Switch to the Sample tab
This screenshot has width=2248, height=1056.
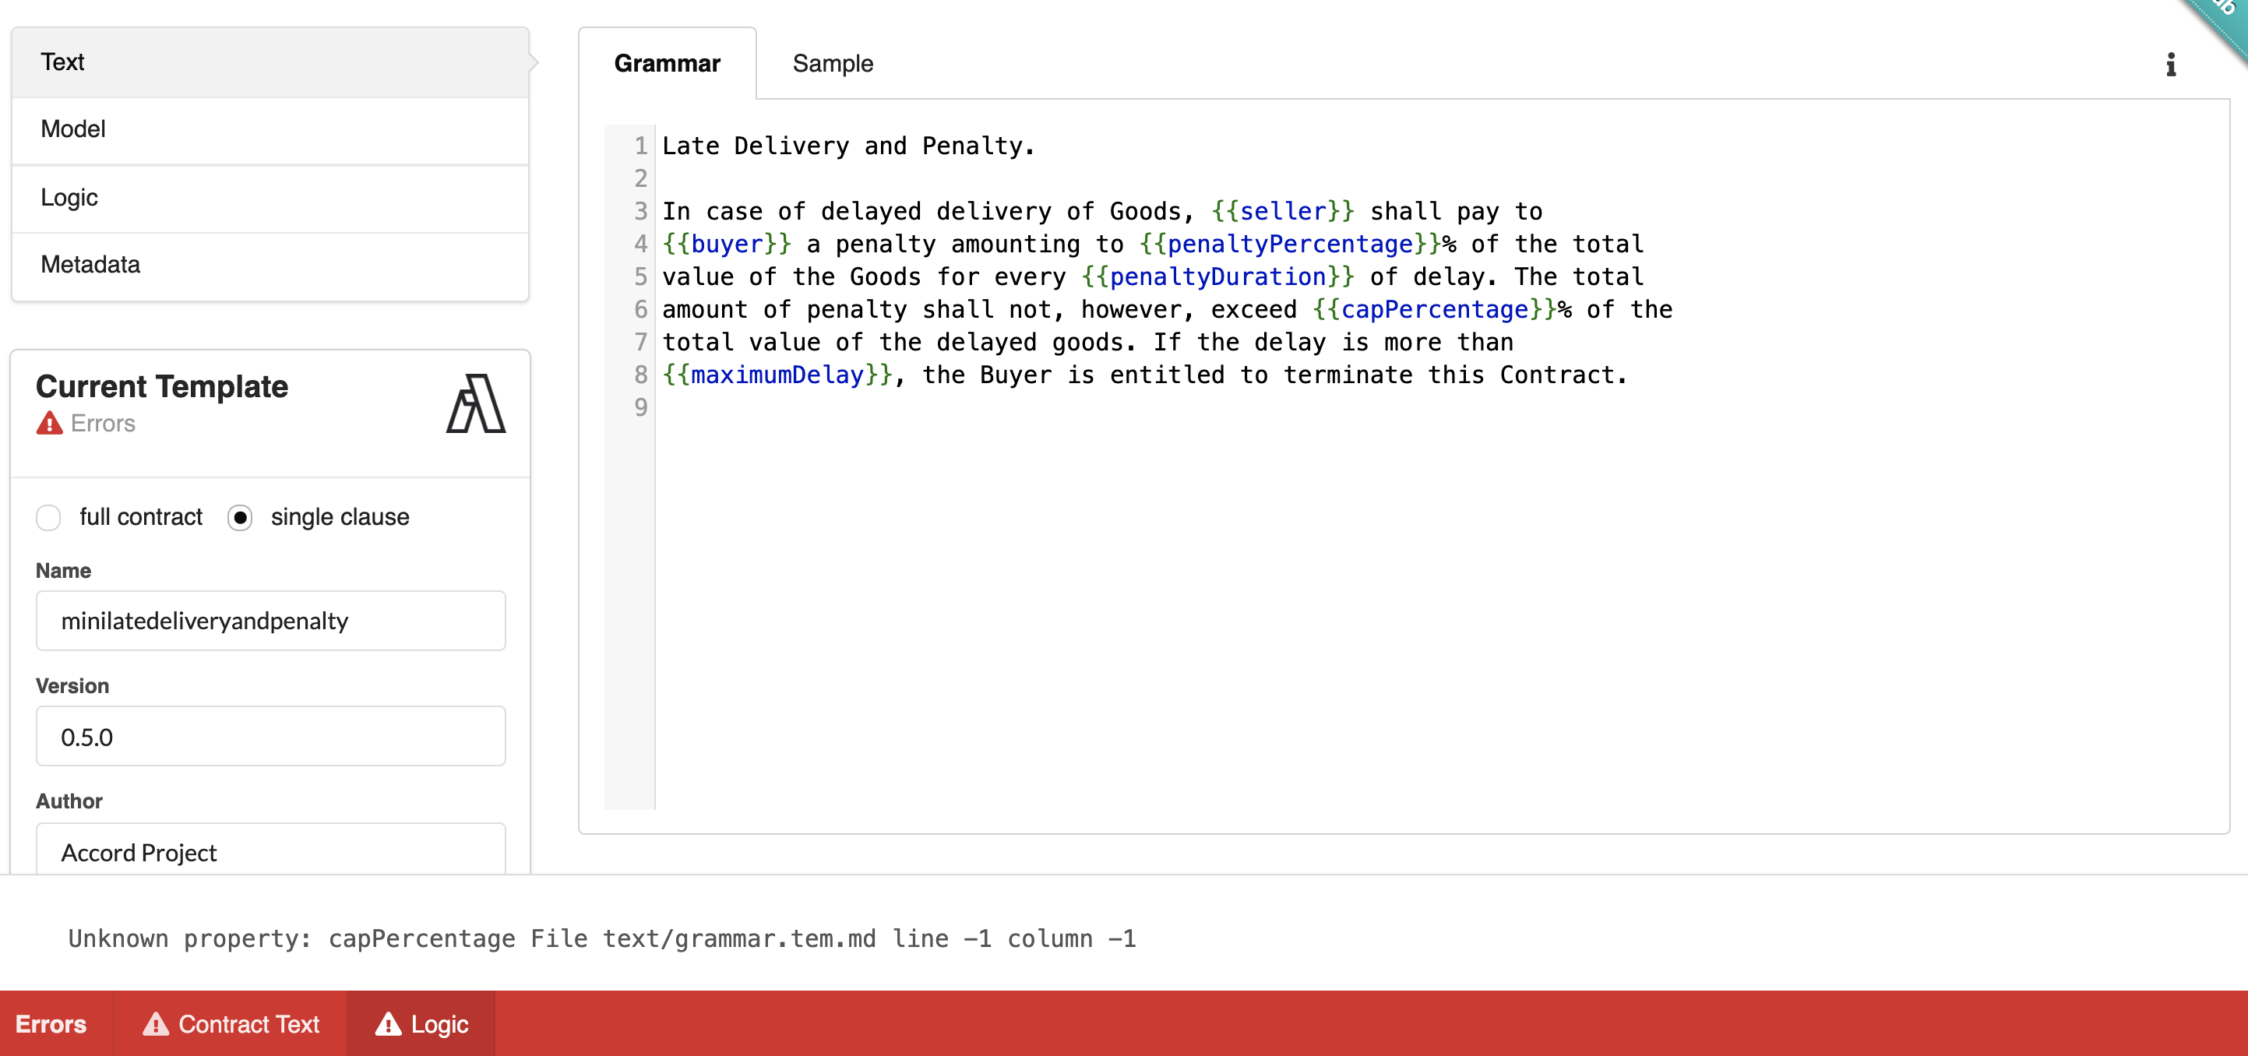[x=833, y=62]
